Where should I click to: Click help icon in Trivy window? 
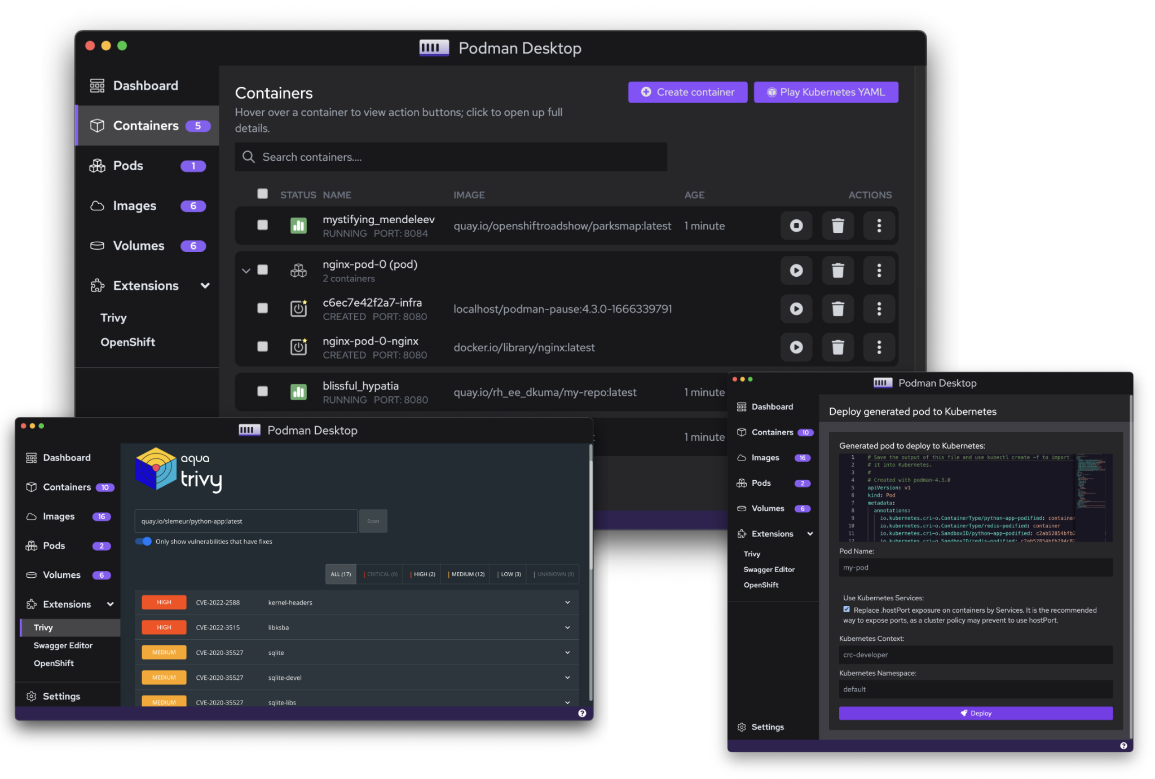click(582, 713)
